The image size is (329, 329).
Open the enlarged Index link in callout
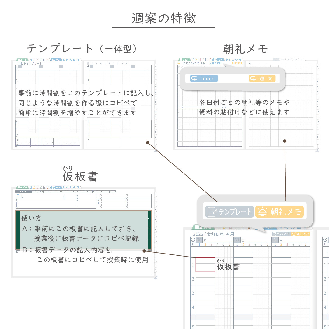pos(204,79)
